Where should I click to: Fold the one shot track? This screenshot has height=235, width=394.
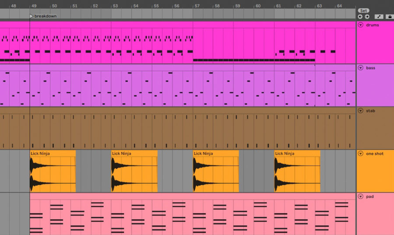click(x=361, y=154)
